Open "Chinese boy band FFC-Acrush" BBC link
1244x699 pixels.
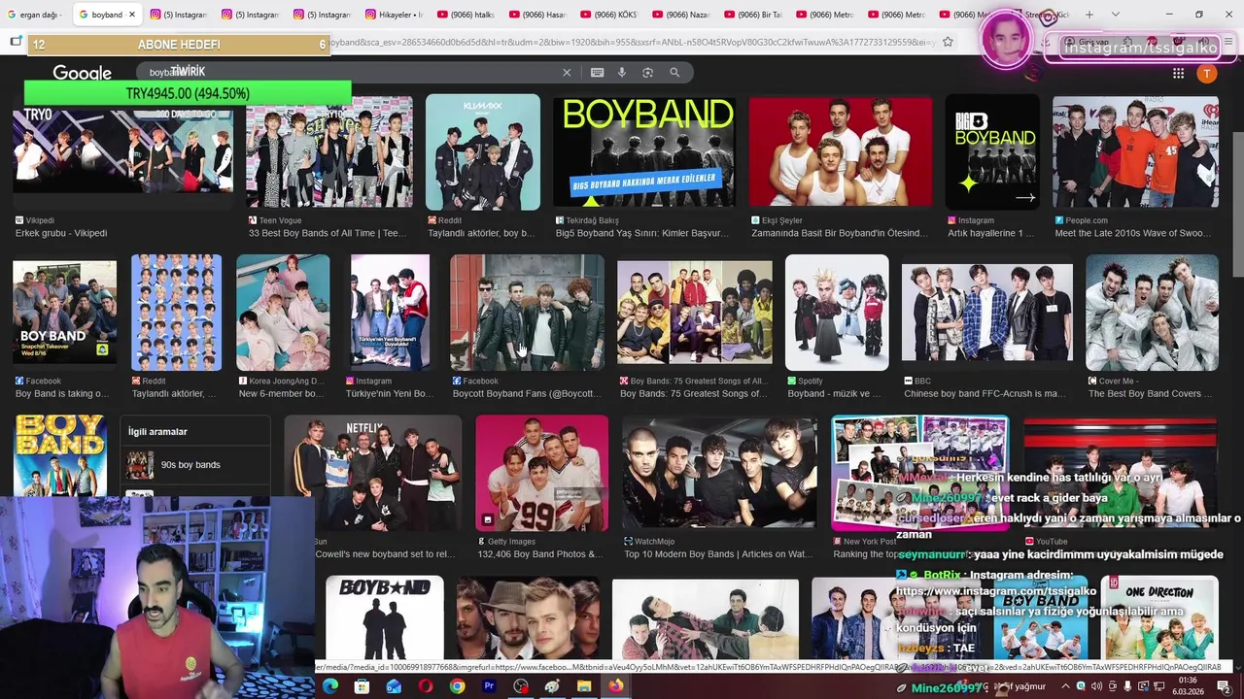tap(985, 393)
